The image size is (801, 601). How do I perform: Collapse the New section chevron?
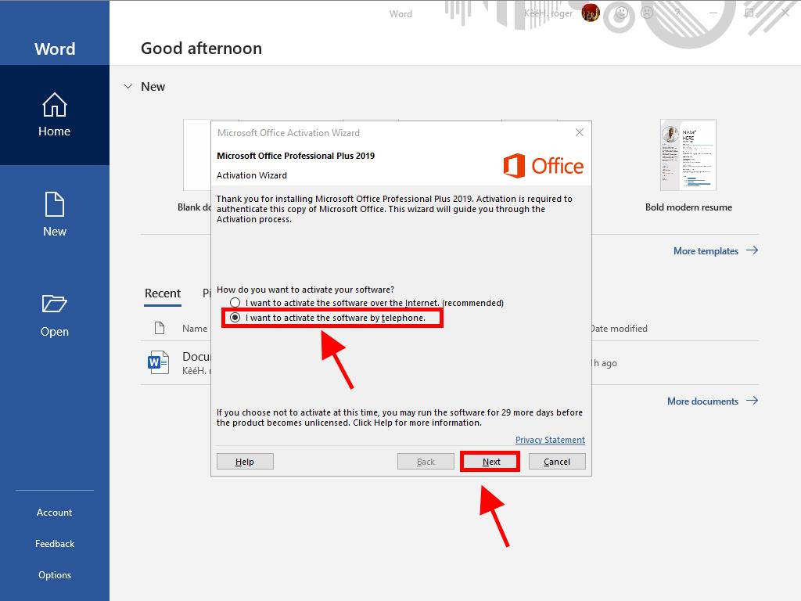click(128, 87)
